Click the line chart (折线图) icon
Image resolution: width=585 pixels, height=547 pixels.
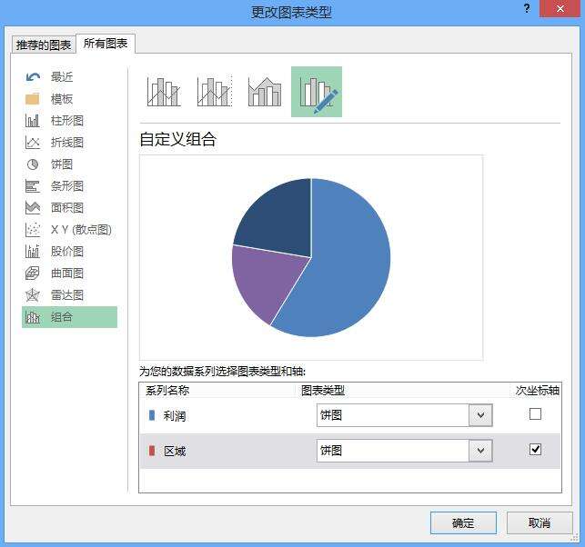point(33,143)
